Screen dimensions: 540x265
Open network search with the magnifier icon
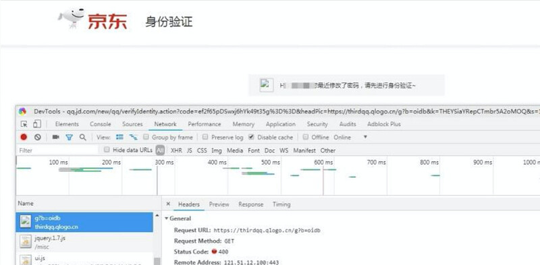point(82,138)
